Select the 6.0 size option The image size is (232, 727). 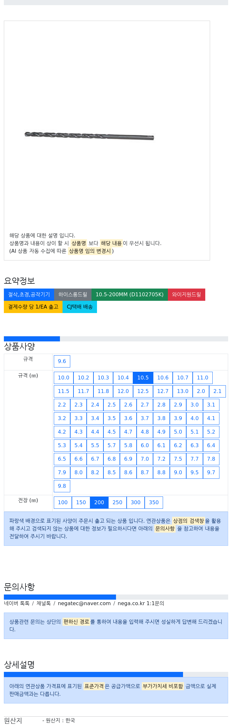[145, 445]
